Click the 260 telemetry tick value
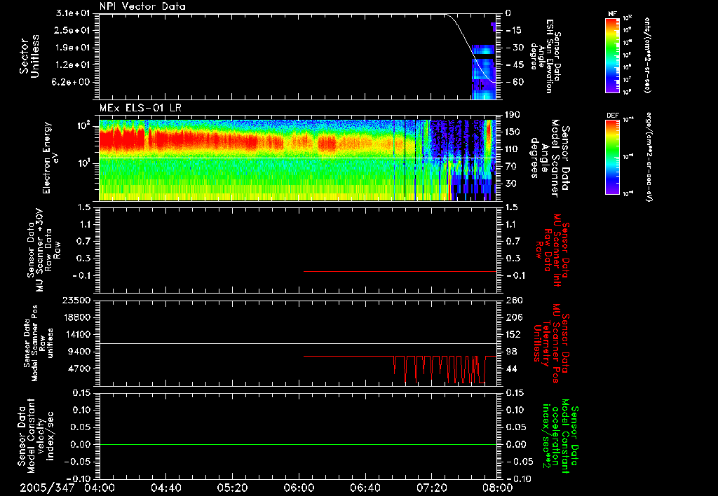718x496 pixels. pyautogui.click(x=514, y=300)
